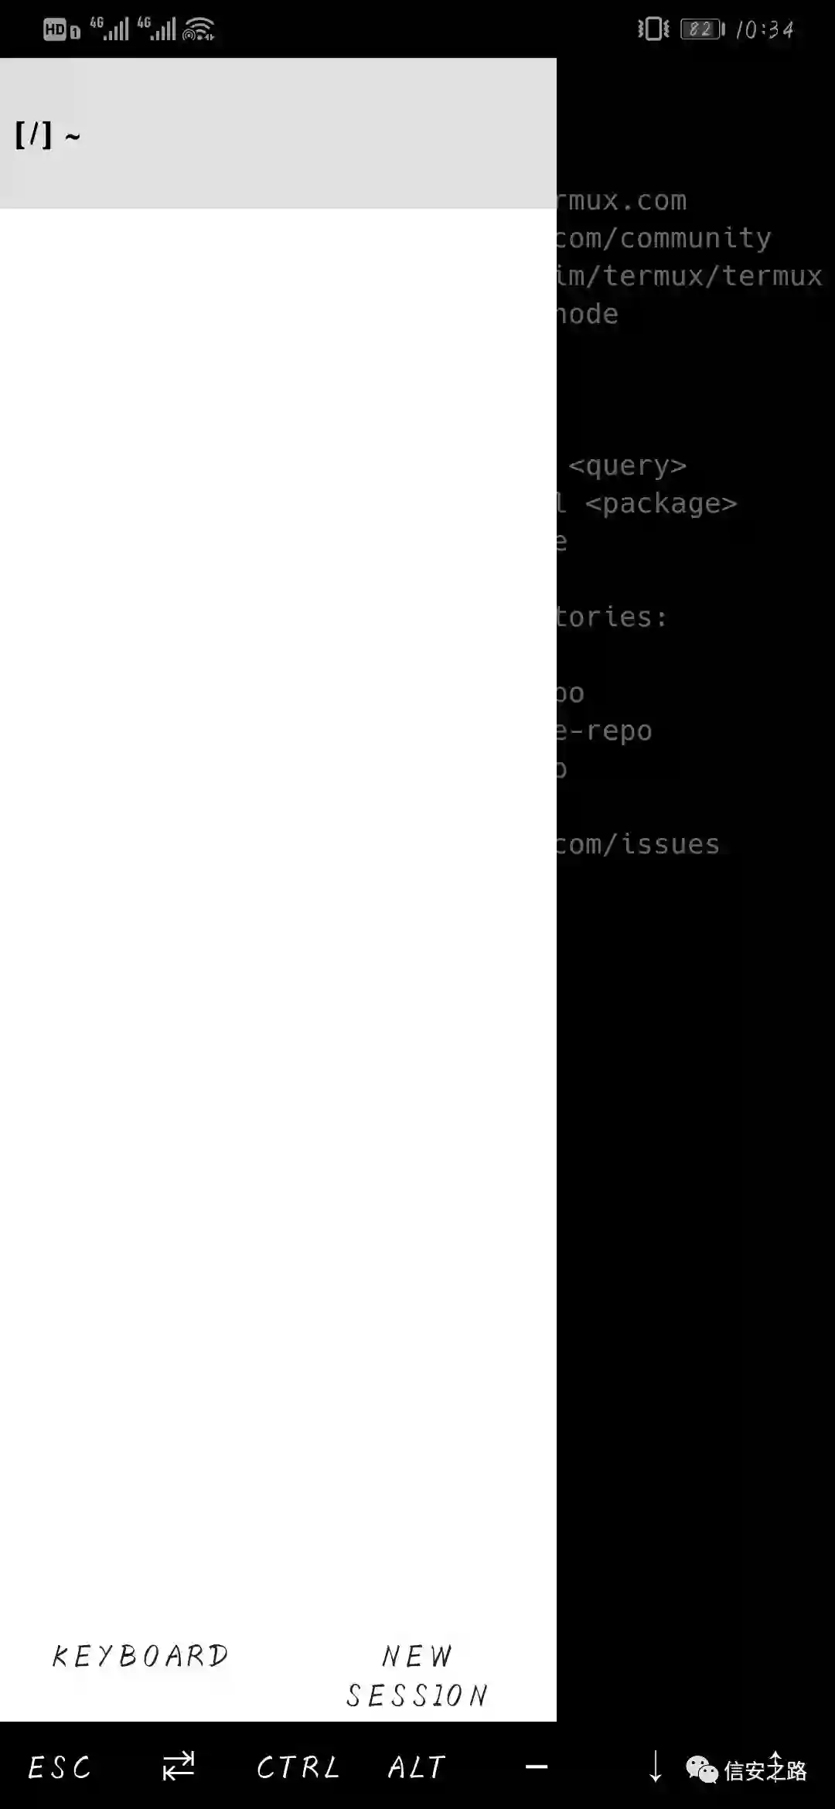Tap the KEYBOARD button in drawer
The height and width of the screenshot is (1809, 835).
pyautogui.click(x=140, y=1655)
